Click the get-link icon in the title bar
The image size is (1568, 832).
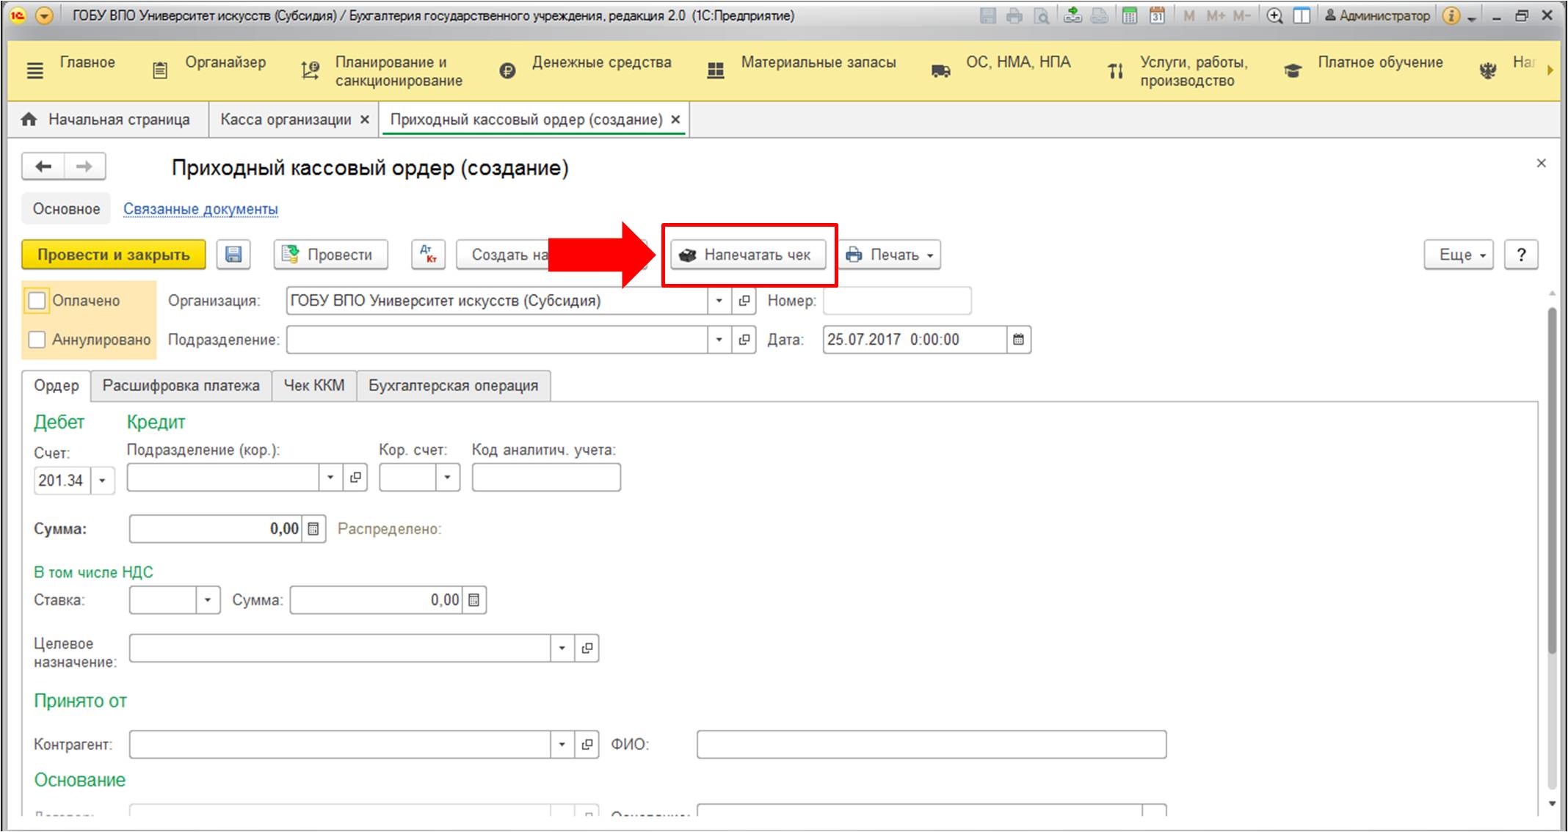[x=1072, y=15]
